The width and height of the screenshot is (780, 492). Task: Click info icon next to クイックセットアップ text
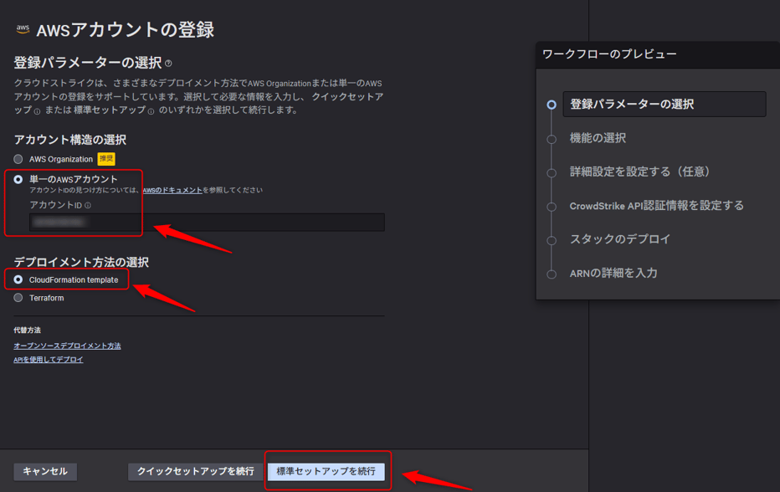37,111
